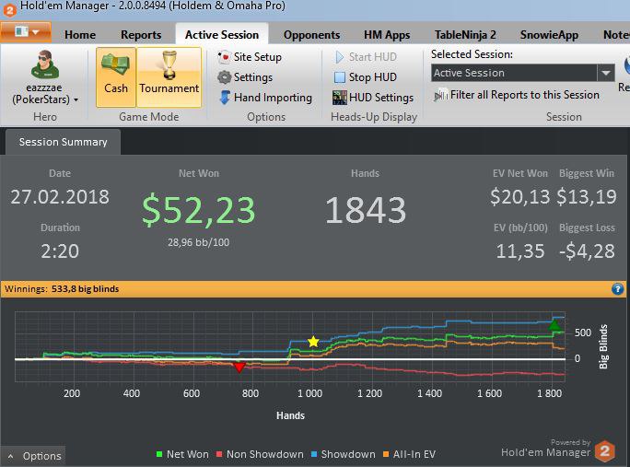Click the Hands count 1843

(x=366, y=210)
